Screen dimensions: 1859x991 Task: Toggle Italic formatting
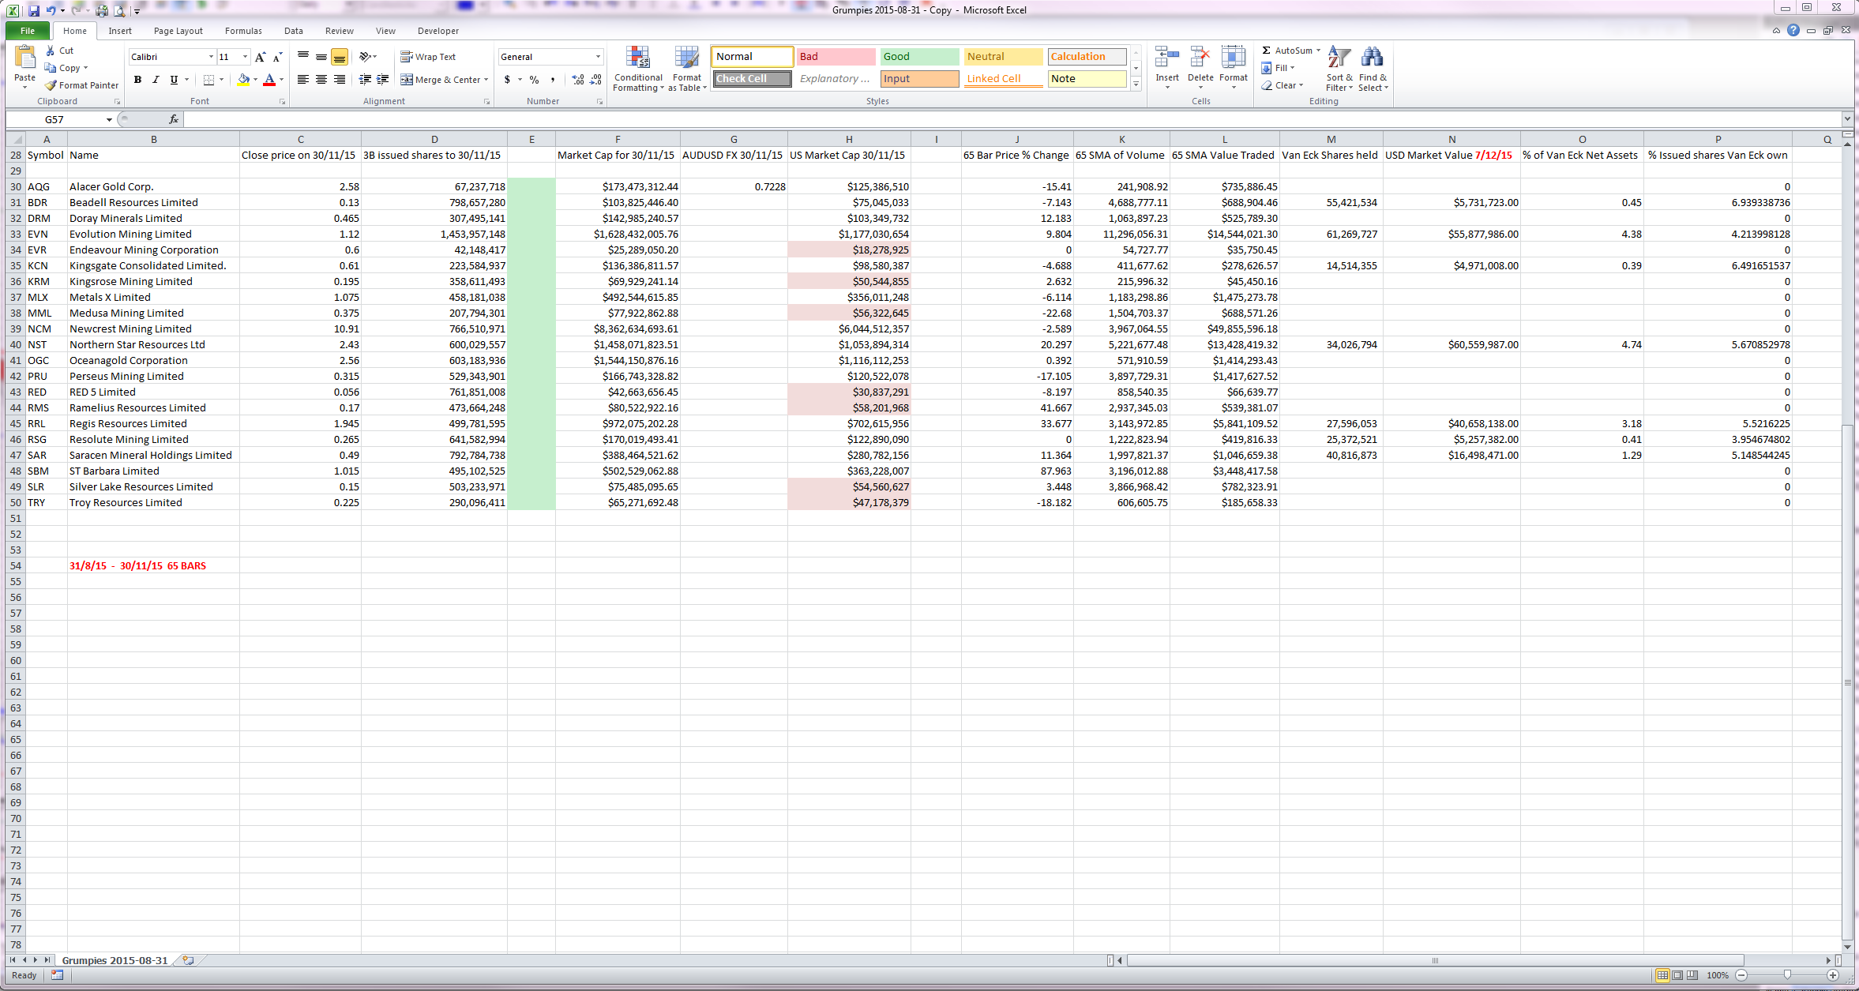point(156,80)
